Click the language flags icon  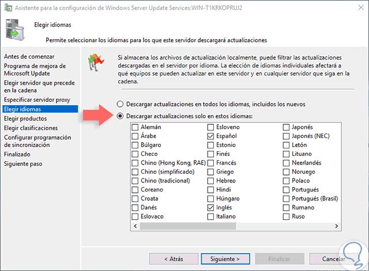tap(96, 62)
